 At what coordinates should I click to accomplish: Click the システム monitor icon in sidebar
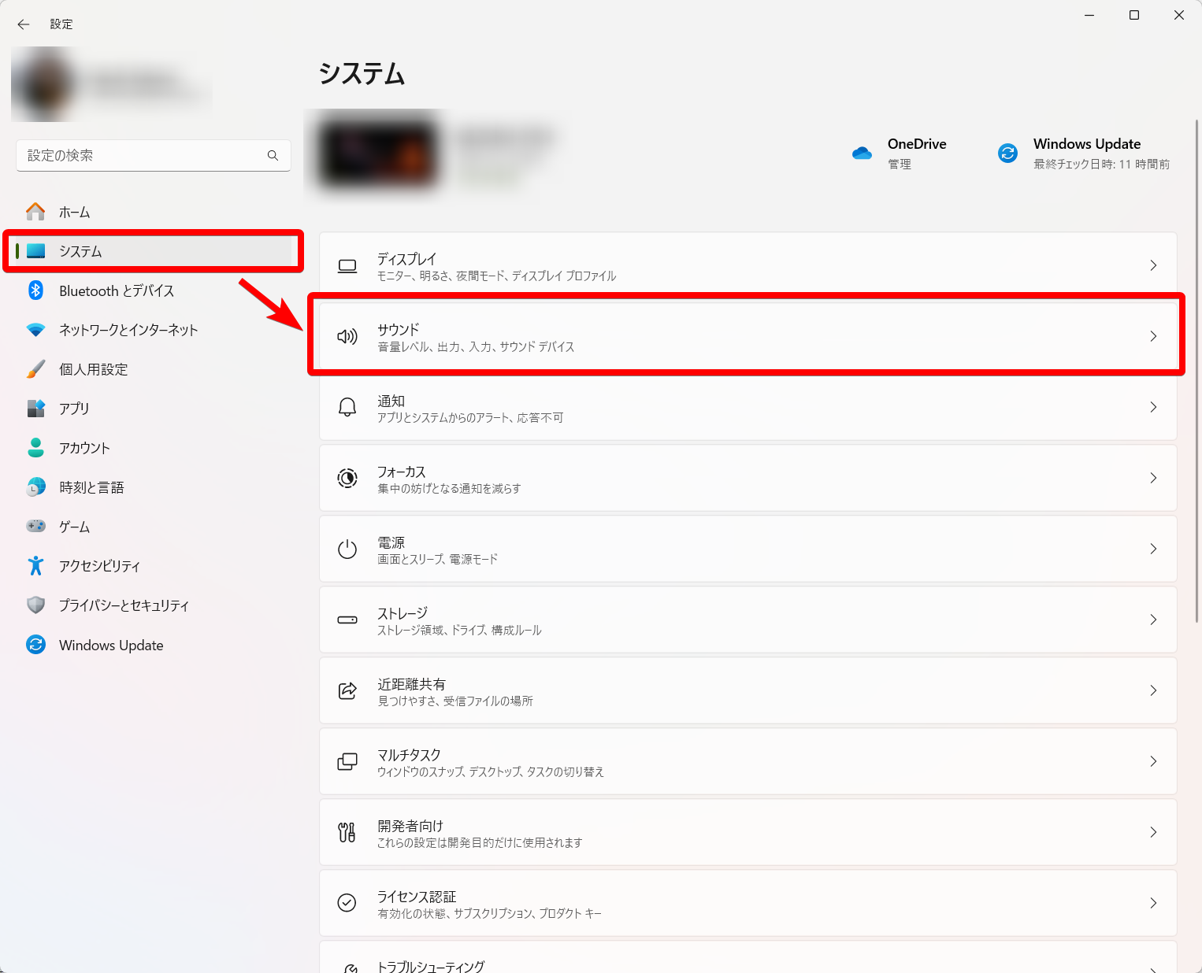(x=35, y=251)
